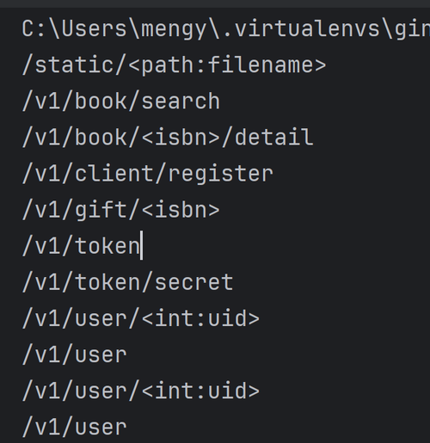Select the /v1/client/register route line
430x443 pixels.
click(148, 174)
